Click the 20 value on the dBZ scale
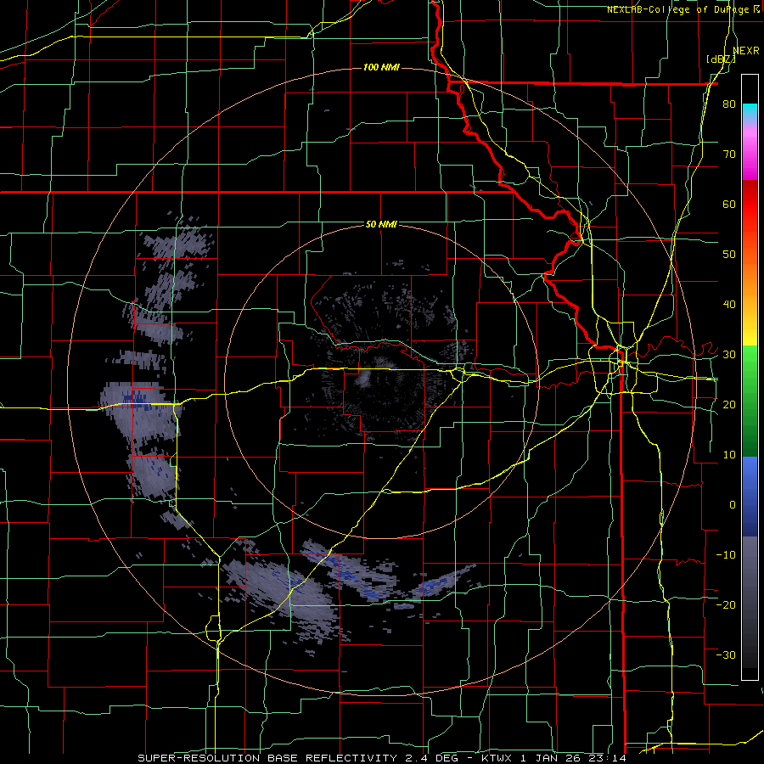The image size is (764, 764). coord(729,404)
